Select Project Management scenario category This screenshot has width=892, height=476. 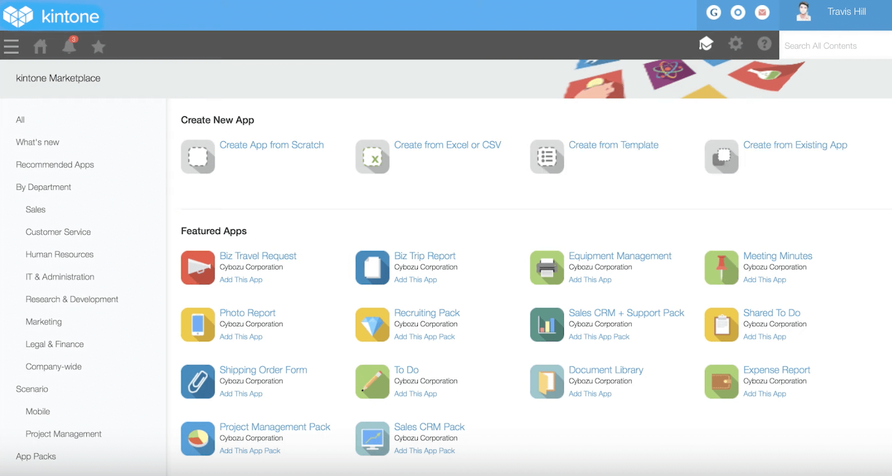64,434
